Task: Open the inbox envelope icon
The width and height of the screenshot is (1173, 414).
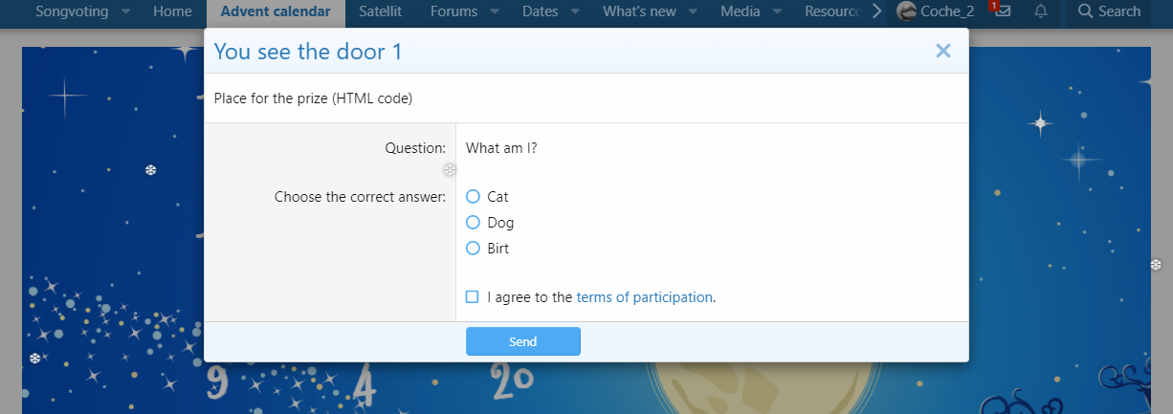Action: point(1003,11)
